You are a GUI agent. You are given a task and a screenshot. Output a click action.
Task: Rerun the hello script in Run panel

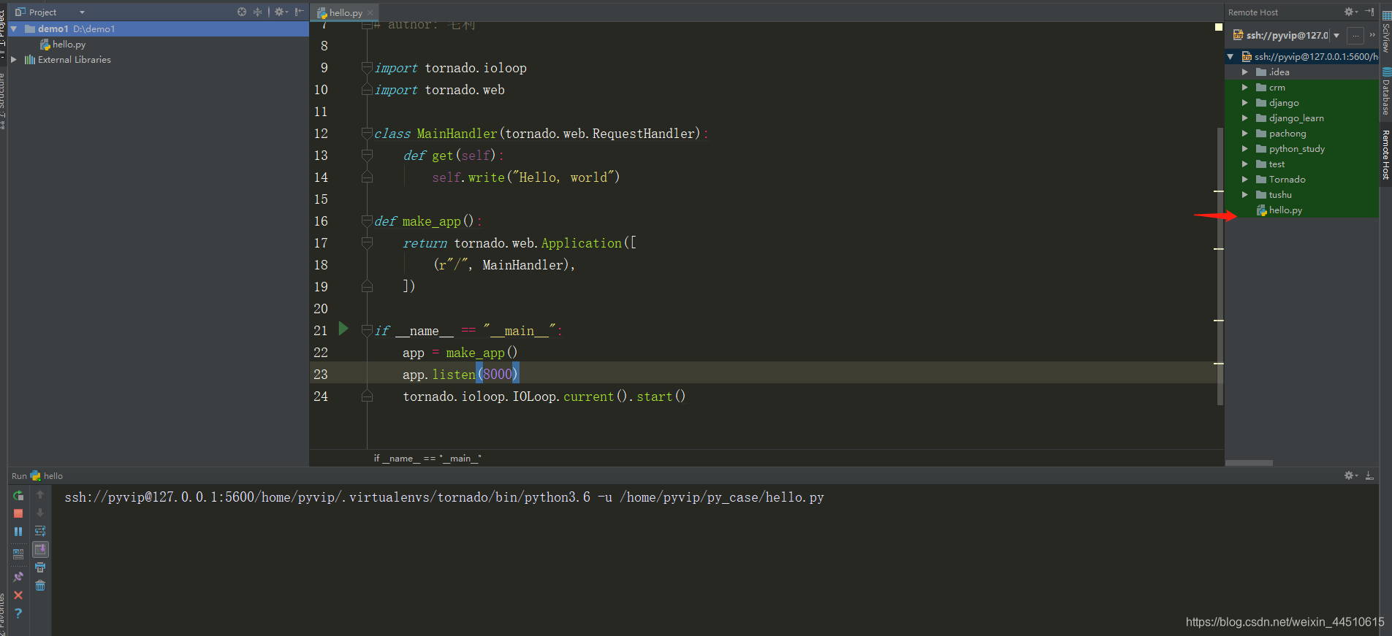18,496
